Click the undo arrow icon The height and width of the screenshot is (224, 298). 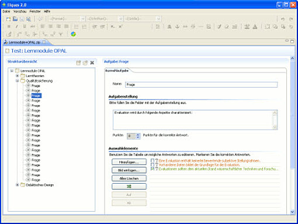[x=283, y=19]
